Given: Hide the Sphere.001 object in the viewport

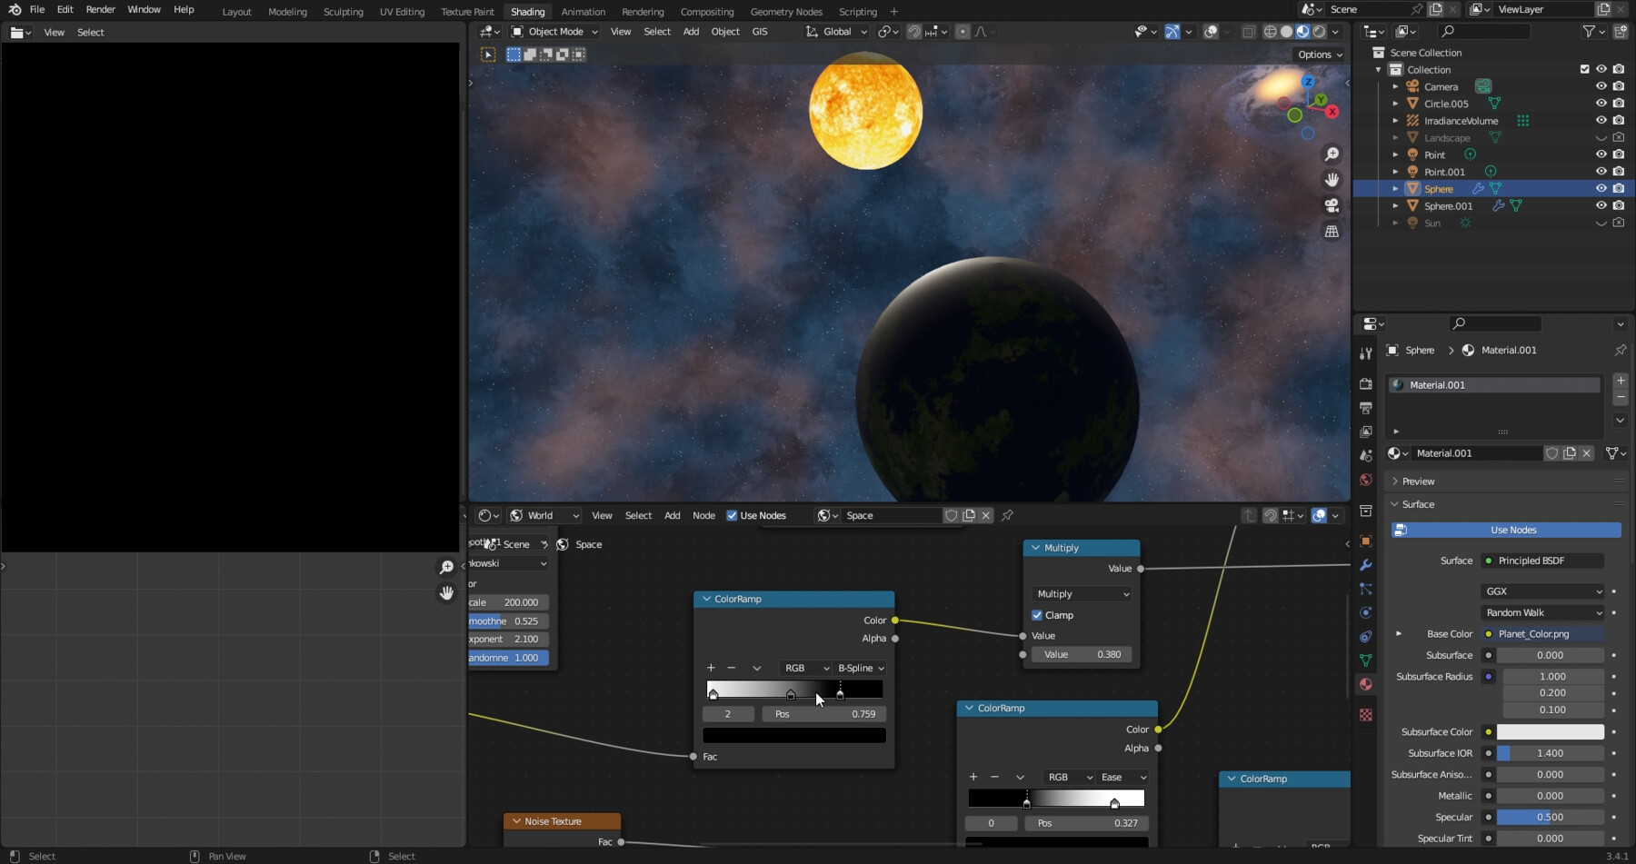Looking at the screenshot, I should (1601, 206).
